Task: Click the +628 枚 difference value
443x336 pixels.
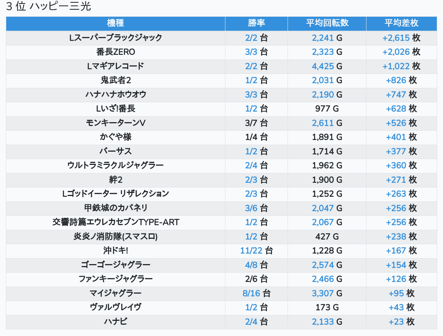Action: [x=401, y=108]
